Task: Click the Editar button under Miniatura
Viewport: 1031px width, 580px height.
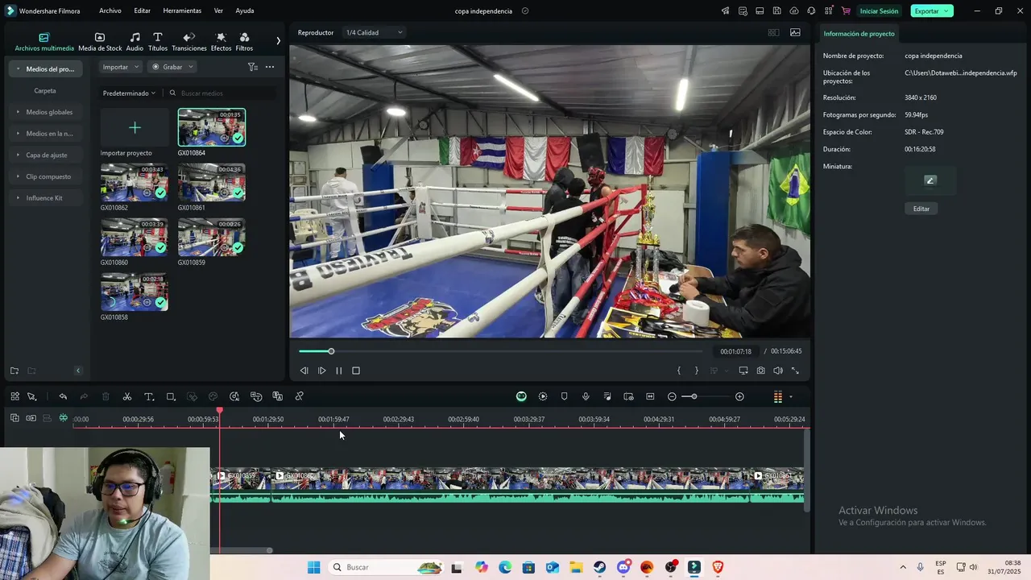Action: [921, 209]
